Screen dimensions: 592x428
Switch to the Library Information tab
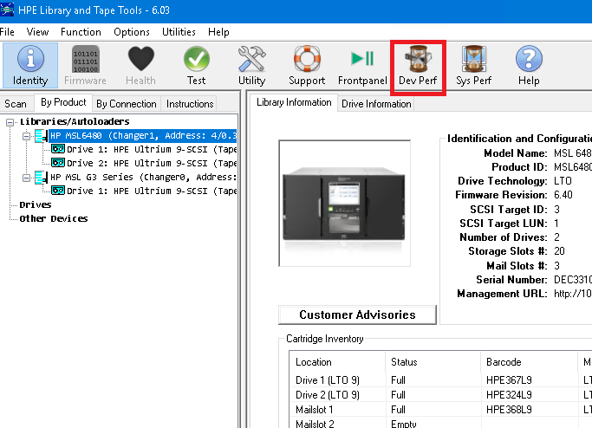pos(294,102)
